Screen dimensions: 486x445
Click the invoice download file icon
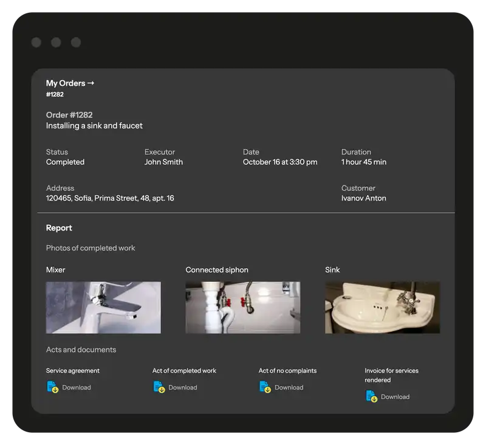[371, 396]
